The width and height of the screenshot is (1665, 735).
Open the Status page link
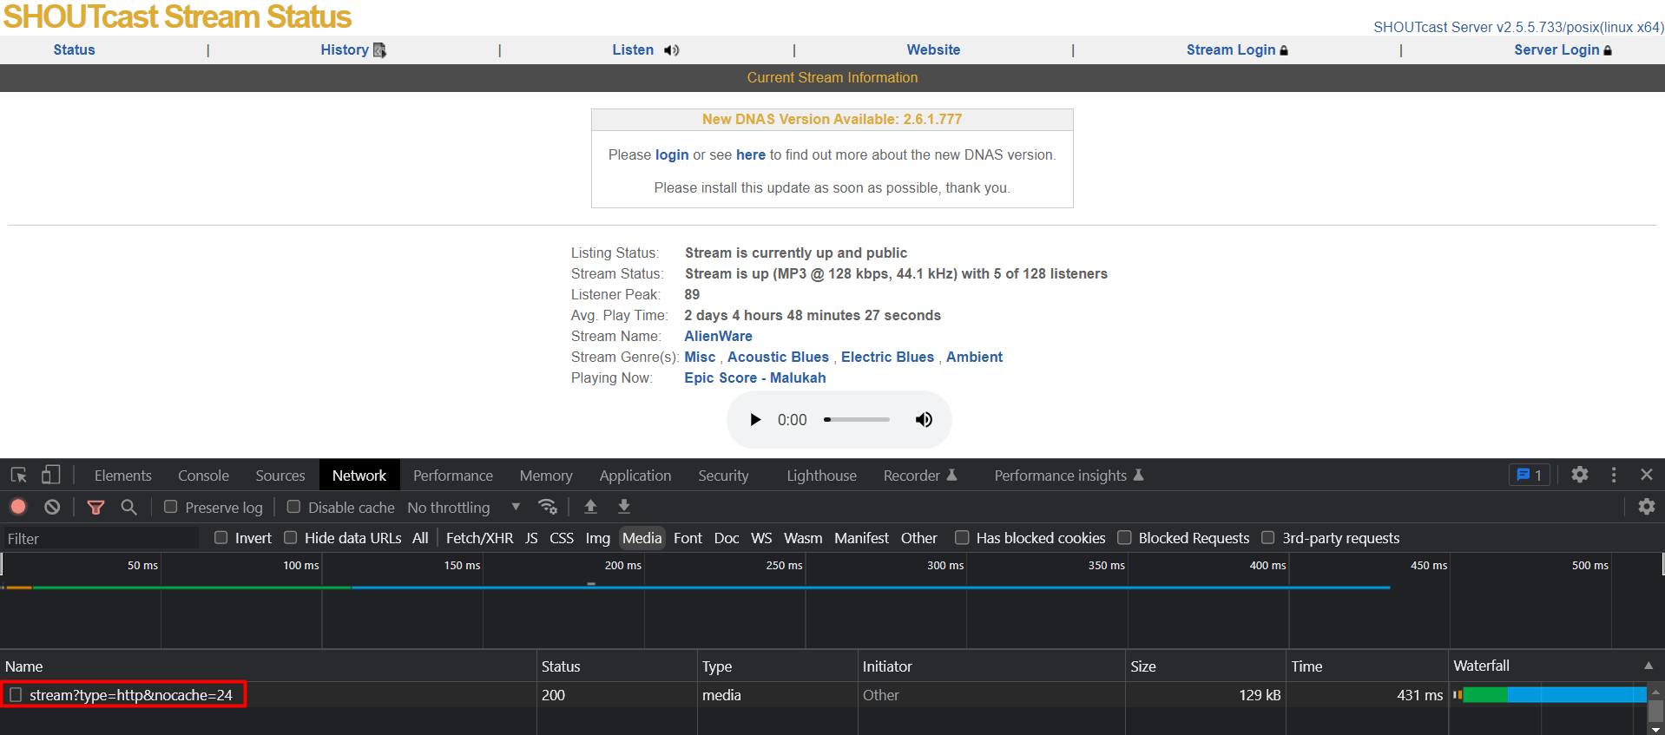[74, 50]
